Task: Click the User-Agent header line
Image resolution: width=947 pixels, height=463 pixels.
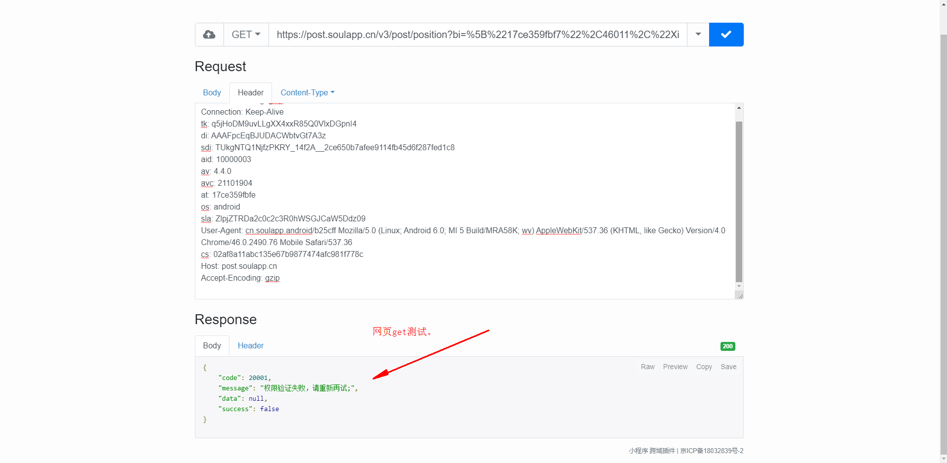Action: click(463, 237)
